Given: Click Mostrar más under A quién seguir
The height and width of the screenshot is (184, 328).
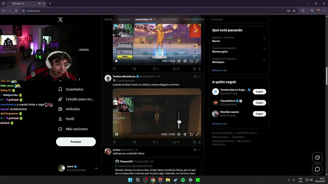Looking at the screenshot, I should coord(219,124).
